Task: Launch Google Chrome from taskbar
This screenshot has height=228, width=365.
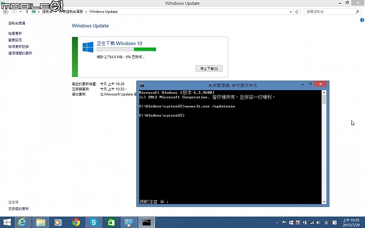Action: pyautogui.click(x=76, y=222)
